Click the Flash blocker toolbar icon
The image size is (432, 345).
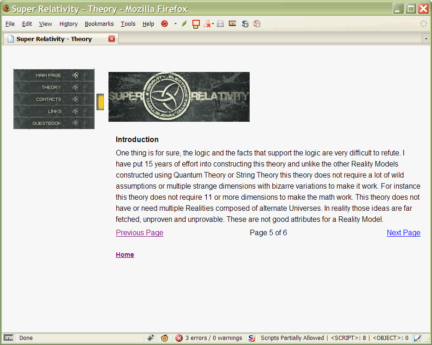pos(207,24)
